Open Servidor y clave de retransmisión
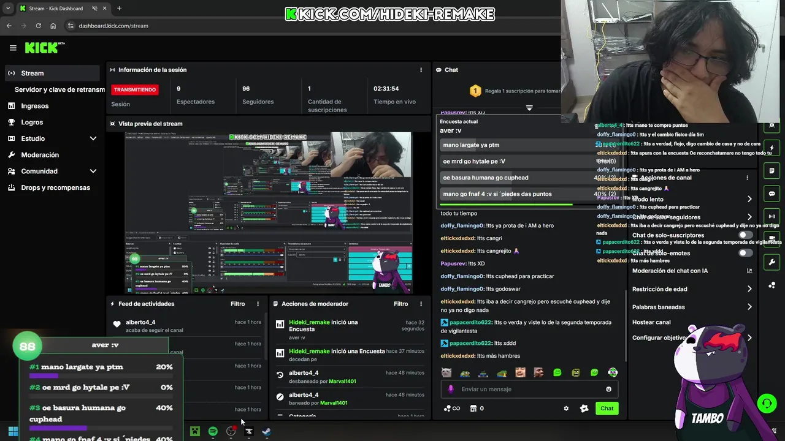Screen dimensions: 785x441 [x=59, y=89]
